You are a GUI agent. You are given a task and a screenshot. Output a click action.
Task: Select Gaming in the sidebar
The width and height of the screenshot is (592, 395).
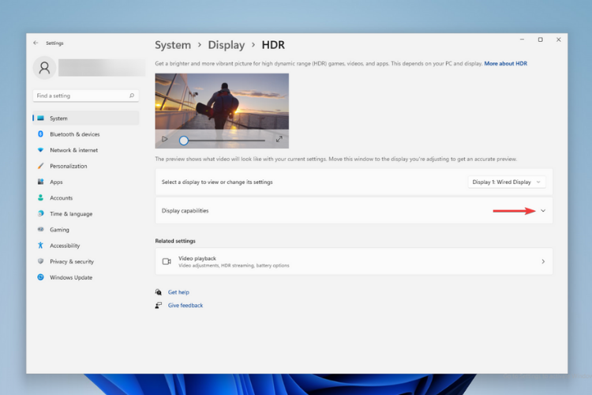coord(59,230)
